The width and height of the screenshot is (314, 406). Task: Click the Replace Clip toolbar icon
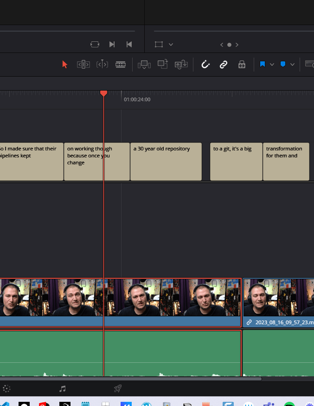(181, 64)
